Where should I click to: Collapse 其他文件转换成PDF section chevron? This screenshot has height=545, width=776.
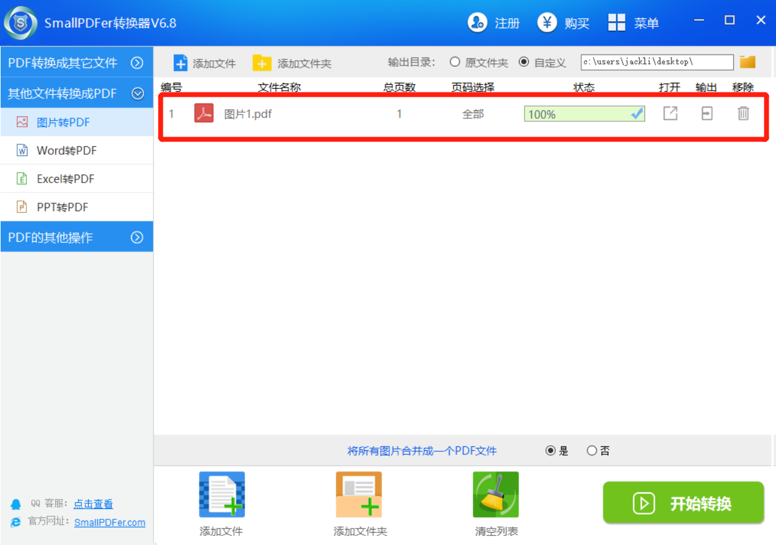click(138, 93)
